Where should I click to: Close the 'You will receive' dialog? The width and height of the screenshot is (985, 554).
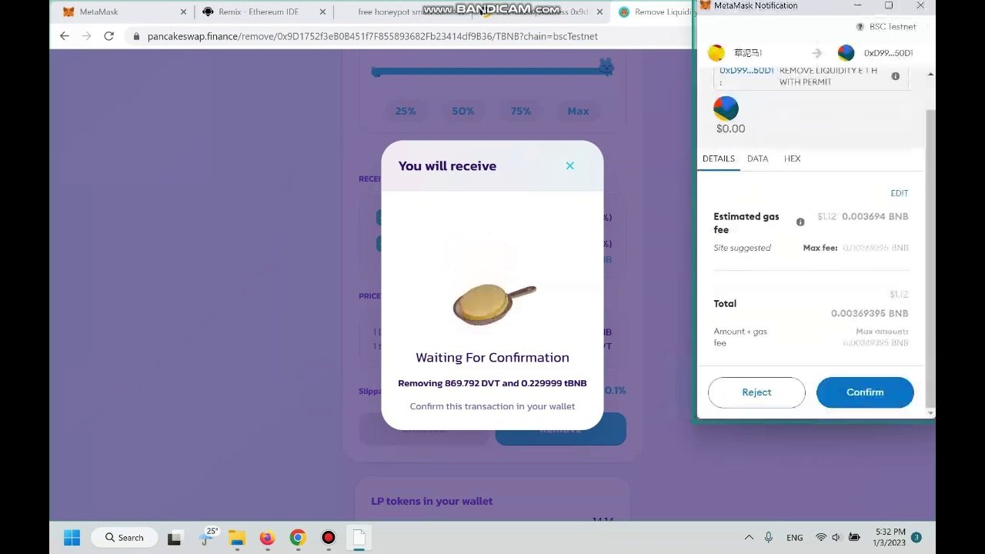(x=569, y=165)
